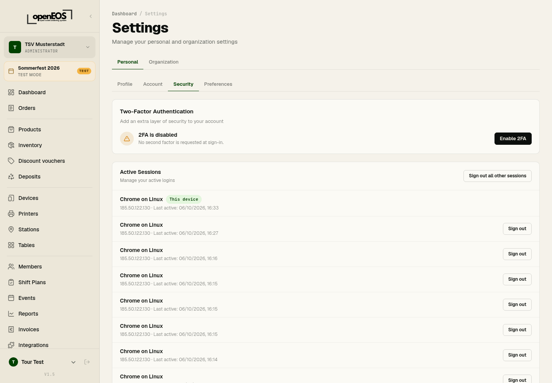Click the Inventory box icon
Screen dimensions: 552x383
click(11, 145)
